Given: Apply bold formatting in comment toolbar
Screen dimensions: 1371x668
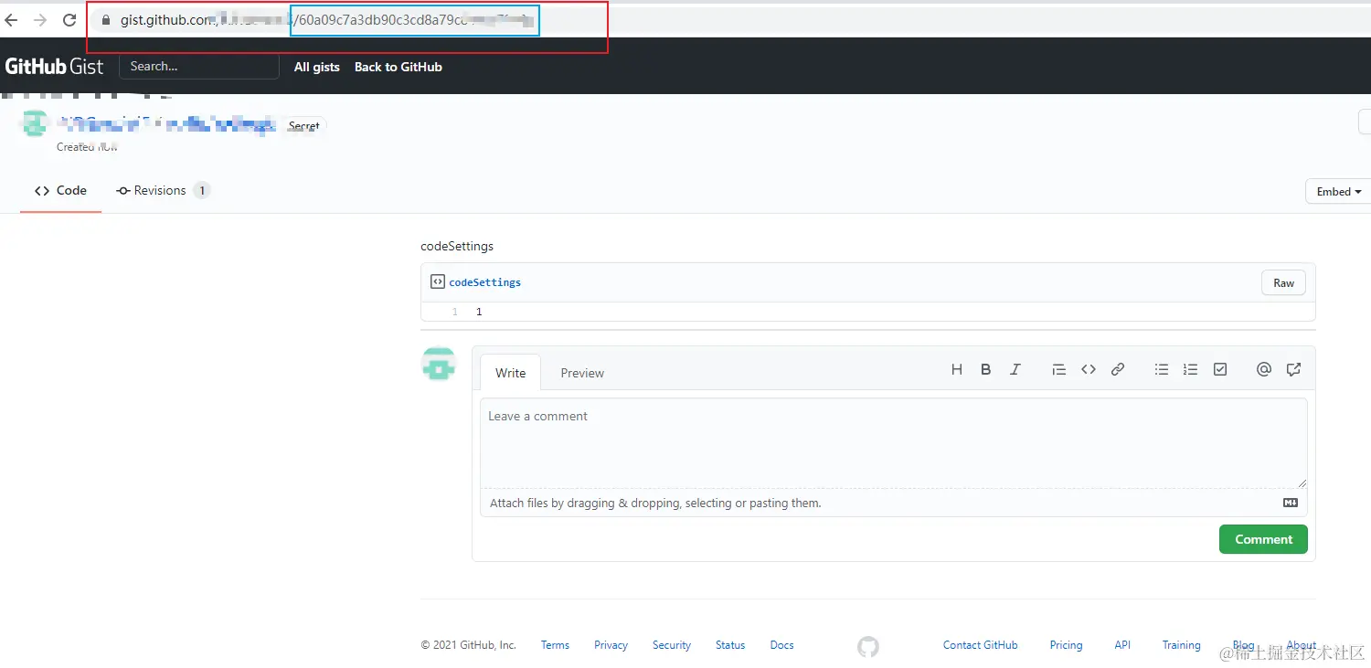Looking at the screenshot, I should point(986,369).
